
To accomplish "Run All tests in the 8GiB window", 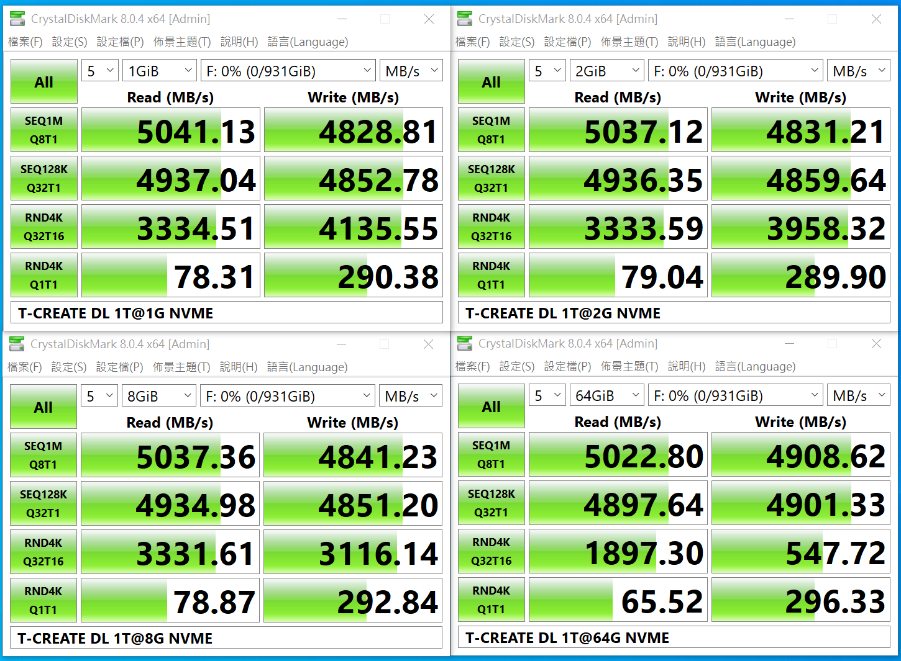I will [43, 407].
